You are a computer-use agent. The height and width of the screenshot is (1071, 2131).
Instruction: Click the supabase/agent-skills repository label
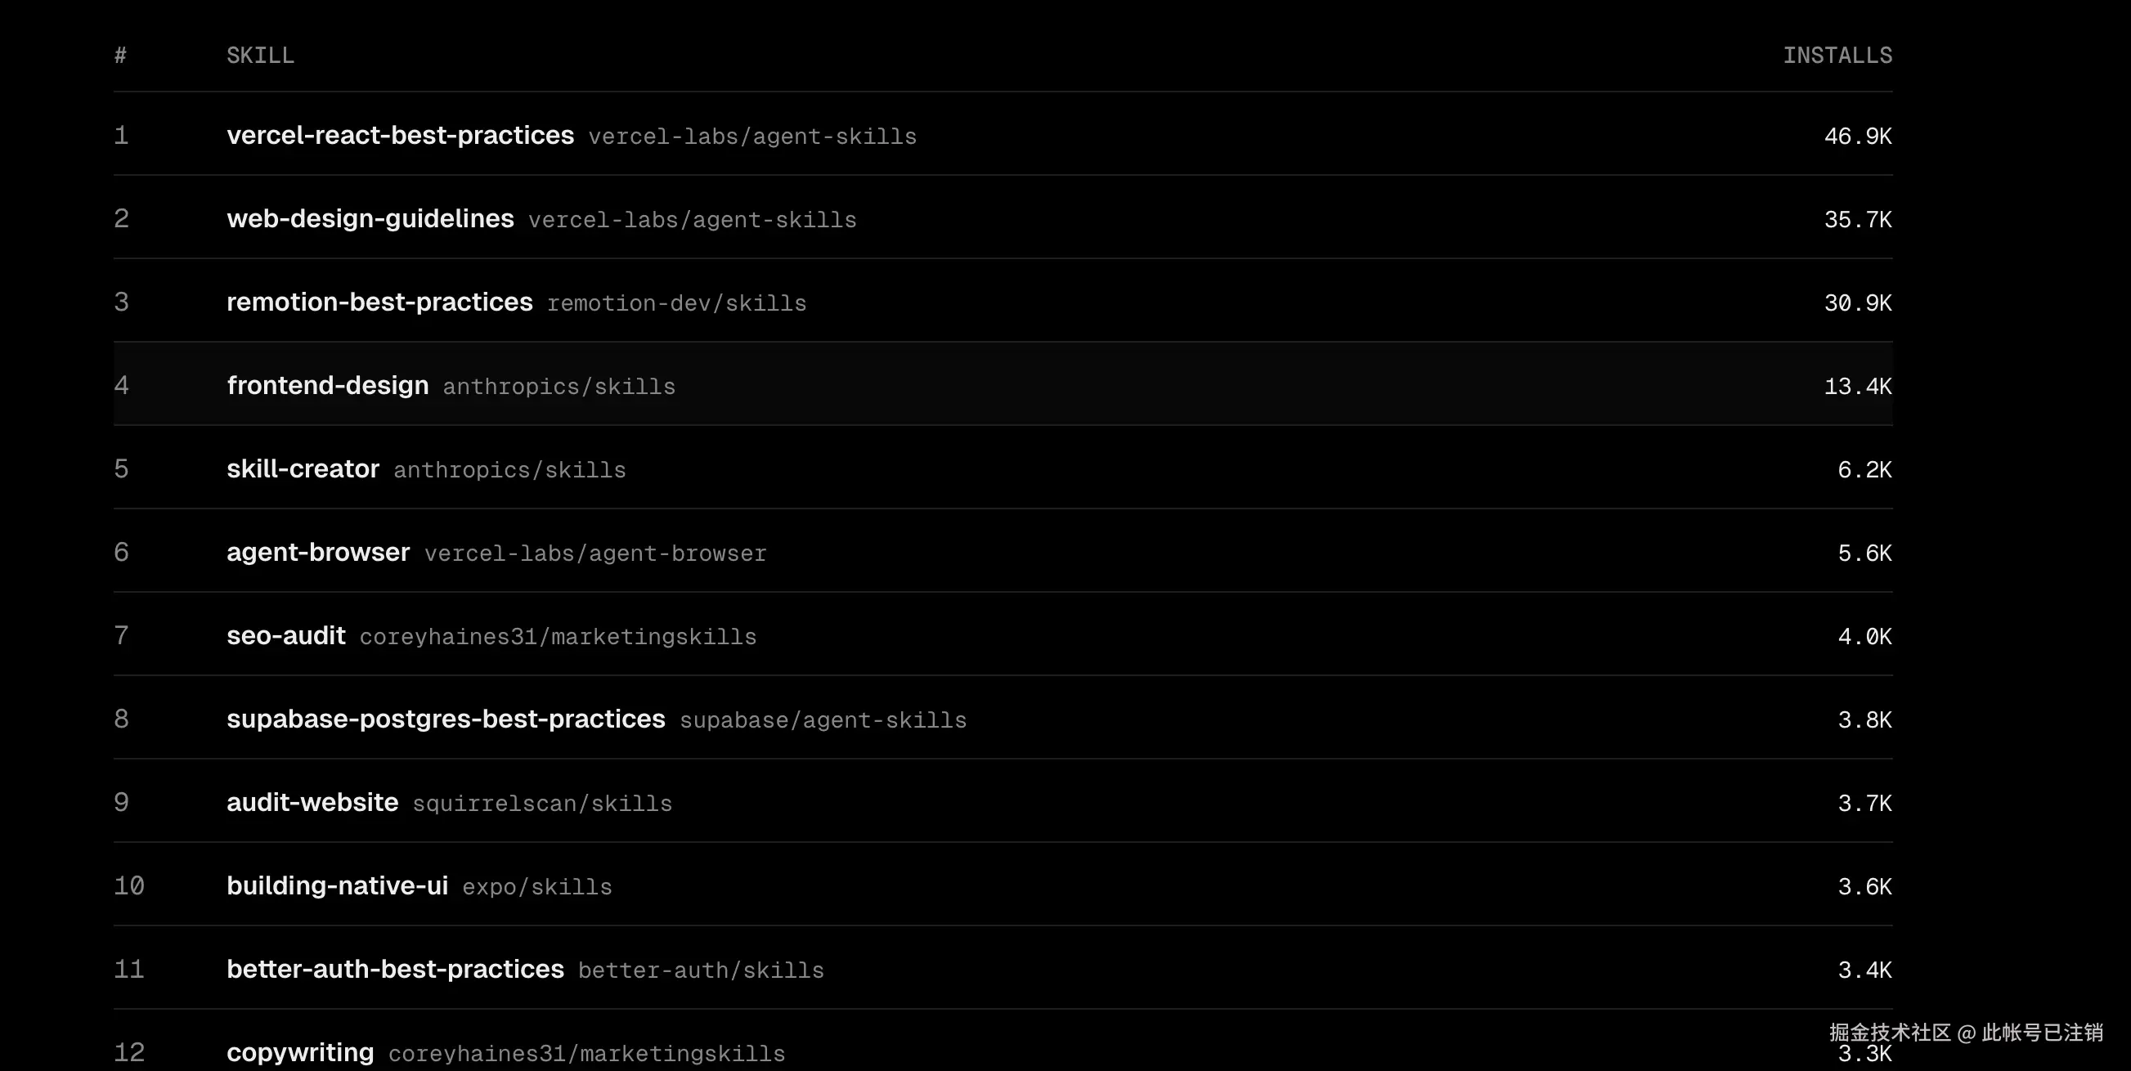[823, 720]
